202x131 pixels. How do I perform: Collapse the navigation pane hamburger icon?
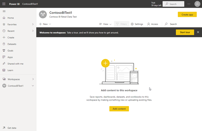(4, 11)
